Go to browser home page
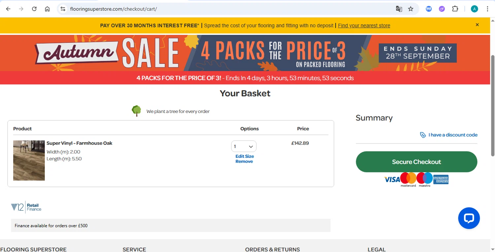The width and height of the screenshot is (495, 252). (x=47, y=9)
